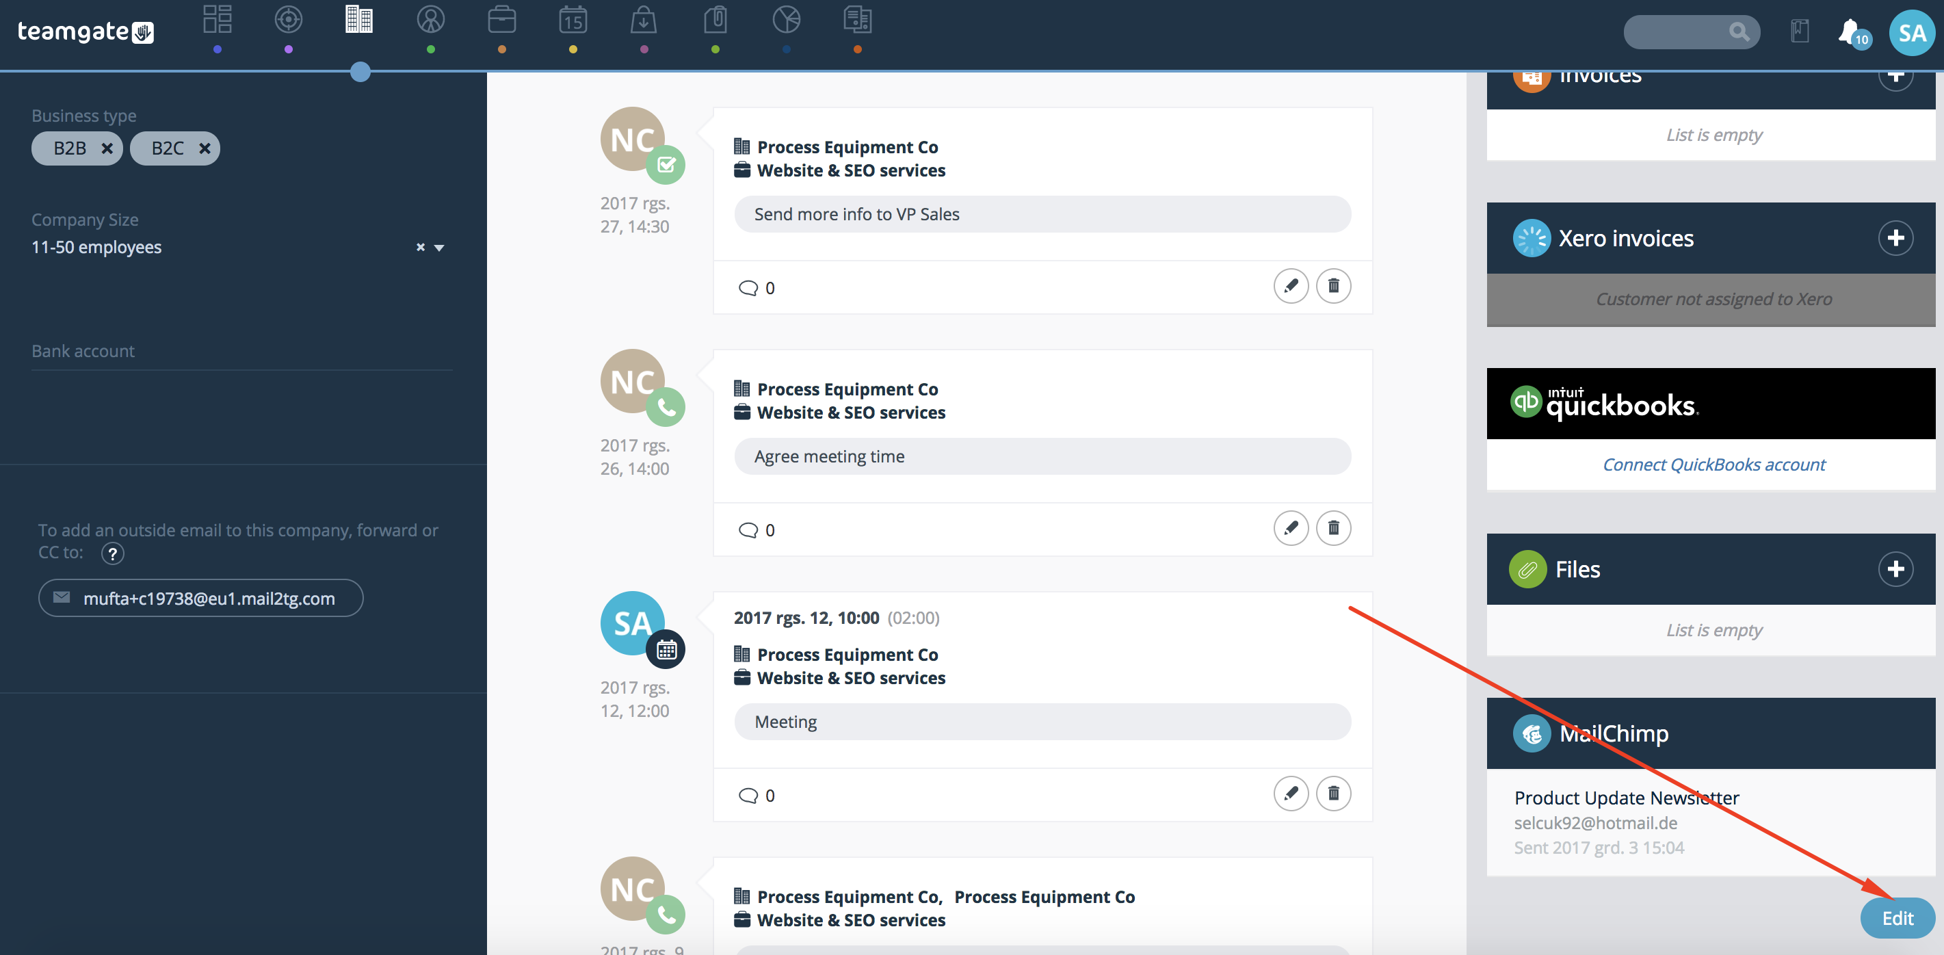Click the 'Send more info to VP Sales' description

[1042, 214]
